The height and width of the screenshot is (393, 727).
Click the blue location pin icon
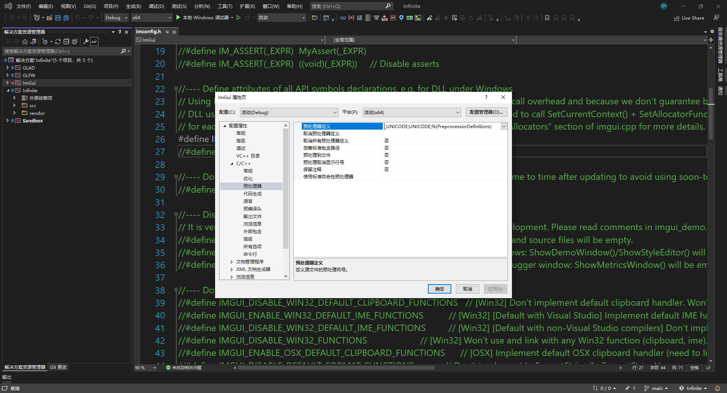(401, 18)
